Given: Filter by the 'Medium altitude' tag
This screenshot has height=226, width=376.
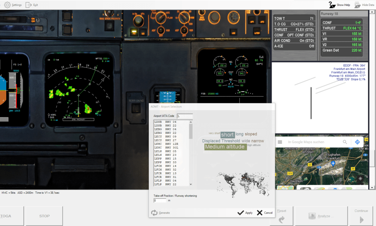Looking at the screenshot, I should click(225, 147).
